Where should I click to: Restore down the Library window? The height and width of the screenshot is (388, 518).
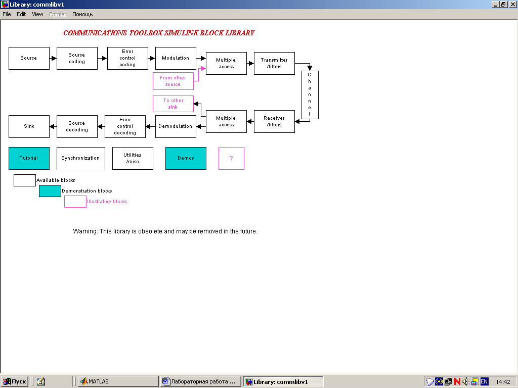(503, 4)
